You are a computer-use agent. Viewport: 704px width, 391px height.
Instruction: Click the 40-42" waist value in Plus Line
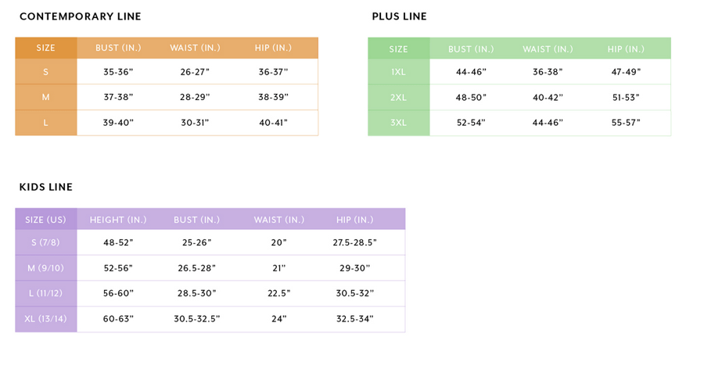coord(548,97)
